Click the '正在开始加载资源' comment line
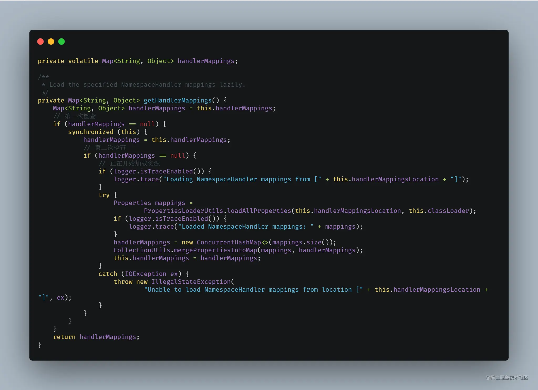 click(x=129, y=163)
